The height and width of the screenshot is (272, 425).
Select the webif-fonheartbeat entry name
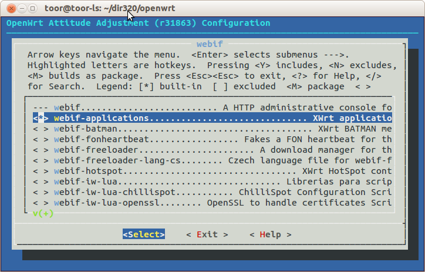102,139
